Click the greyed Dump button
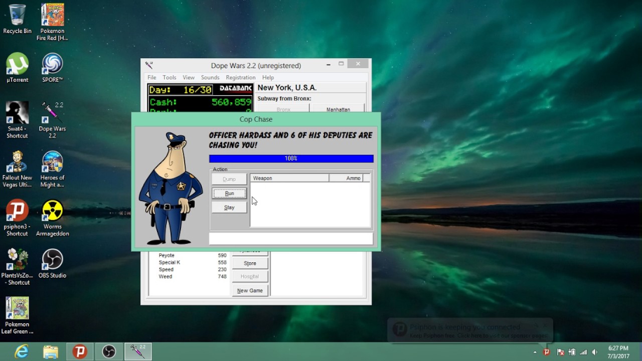The image size is (642, 361). 229,179
